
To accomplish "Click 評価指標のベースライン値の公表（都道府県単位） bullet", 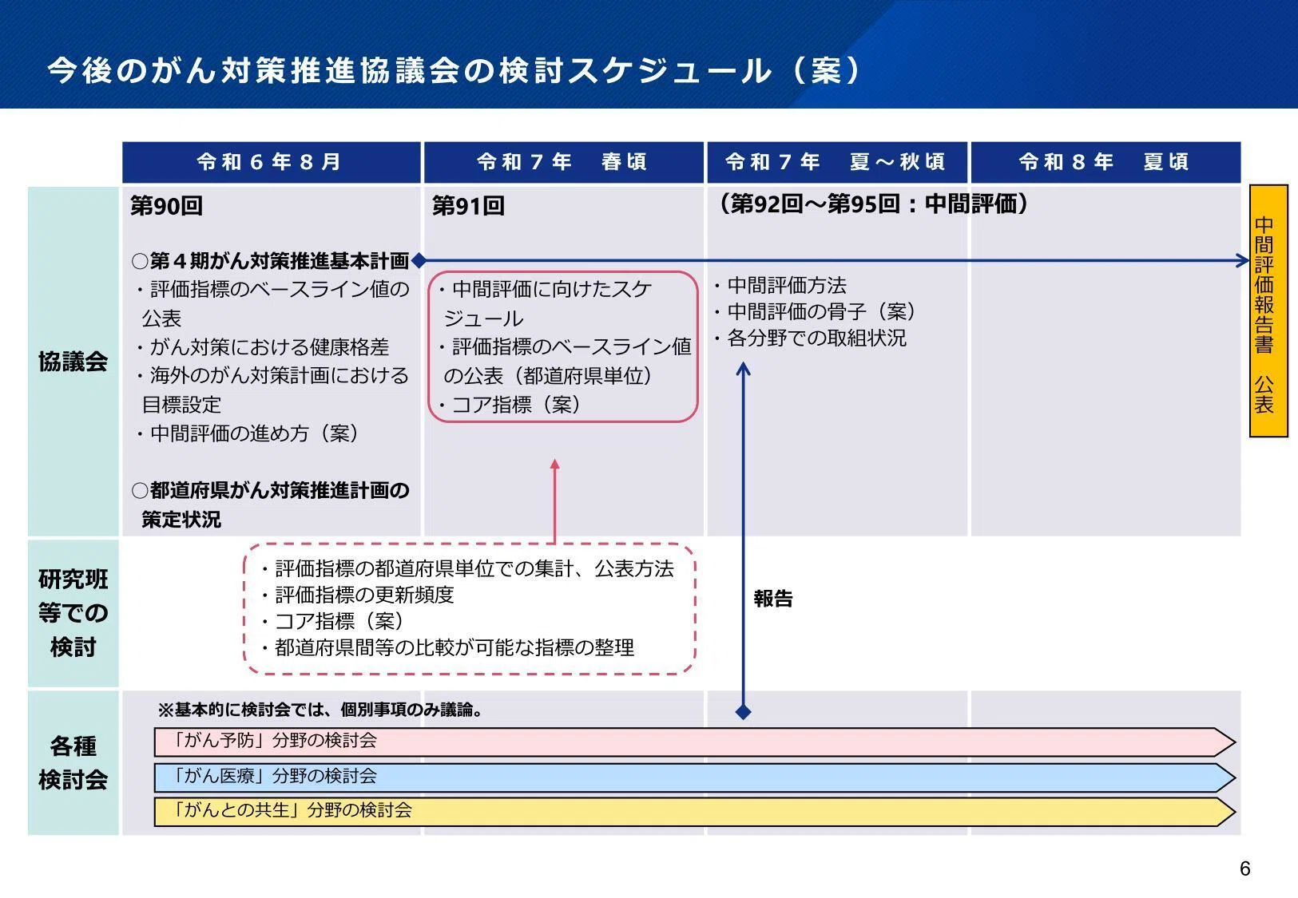I will pyautogui.click(x=564, y=361).
